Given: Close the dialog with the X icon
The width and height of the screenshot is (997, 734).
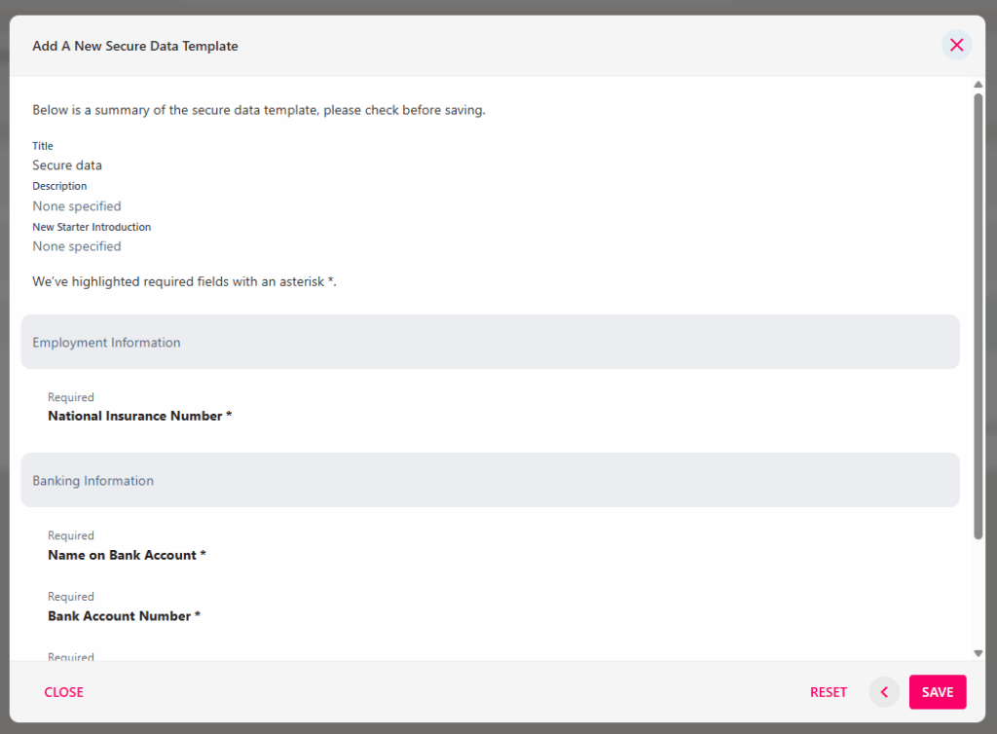Looking at the screenshot, I should coord(956,45).
